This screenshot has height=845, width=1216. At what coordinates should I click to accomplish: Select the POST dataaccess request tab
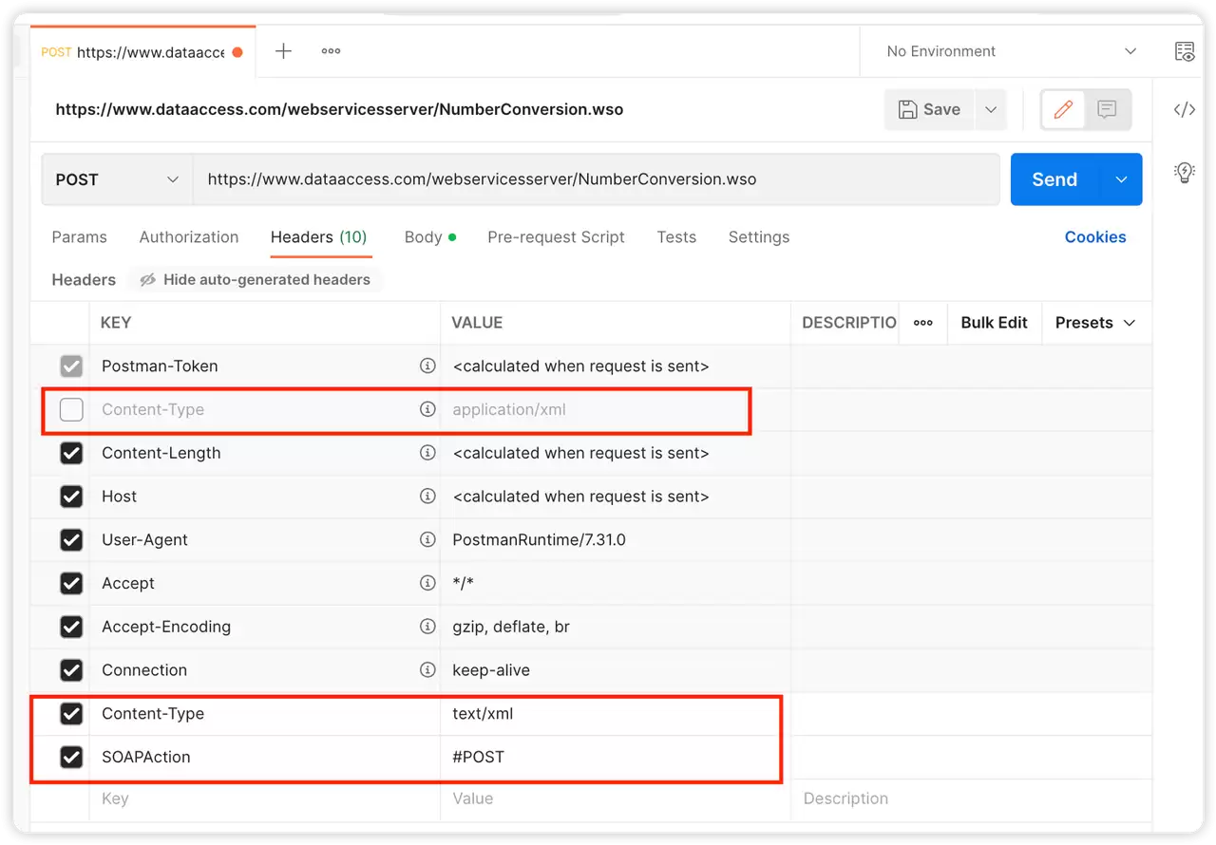click(142, 52)
